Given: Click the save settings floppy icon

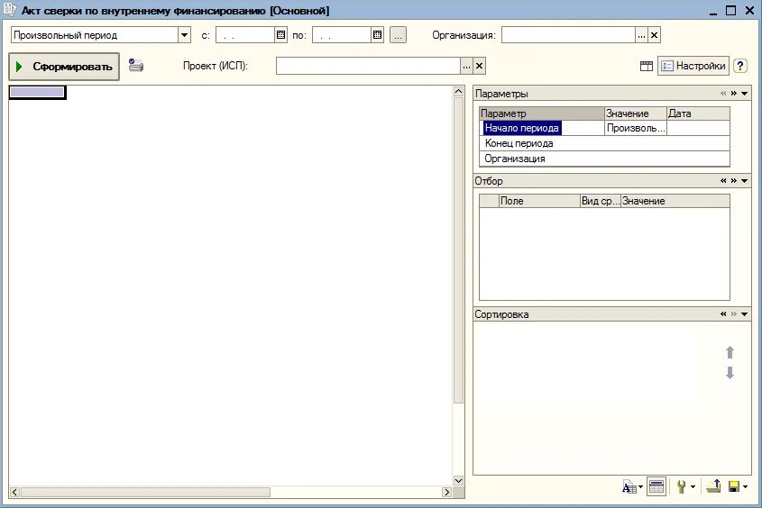Looking at the screenshot, I should pos(734,486).
